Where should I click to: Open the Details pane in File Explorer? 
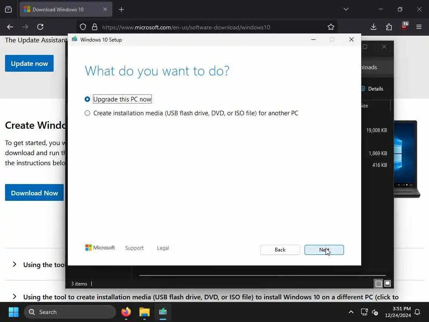click(372, 89)
